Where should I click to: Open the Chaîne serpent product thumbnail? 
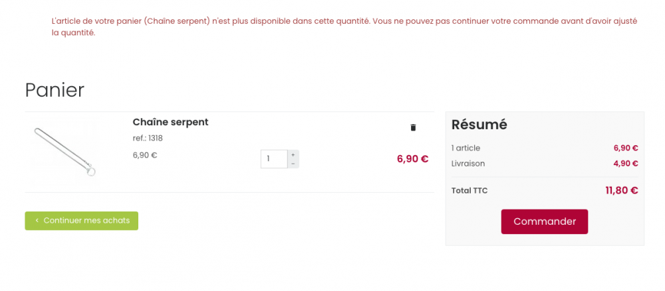[65, 152]
